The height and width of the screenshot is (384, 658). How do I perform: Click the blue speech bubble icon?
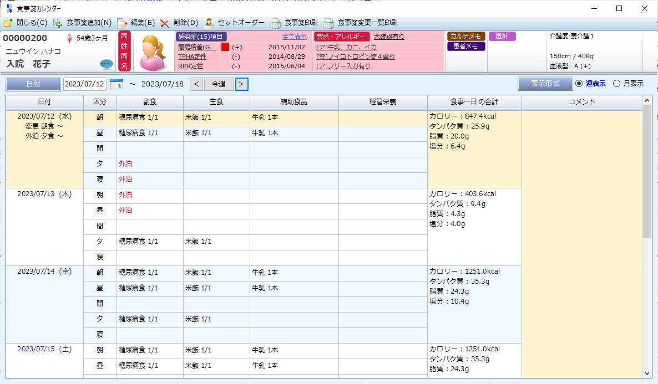(x=107, y=64)
